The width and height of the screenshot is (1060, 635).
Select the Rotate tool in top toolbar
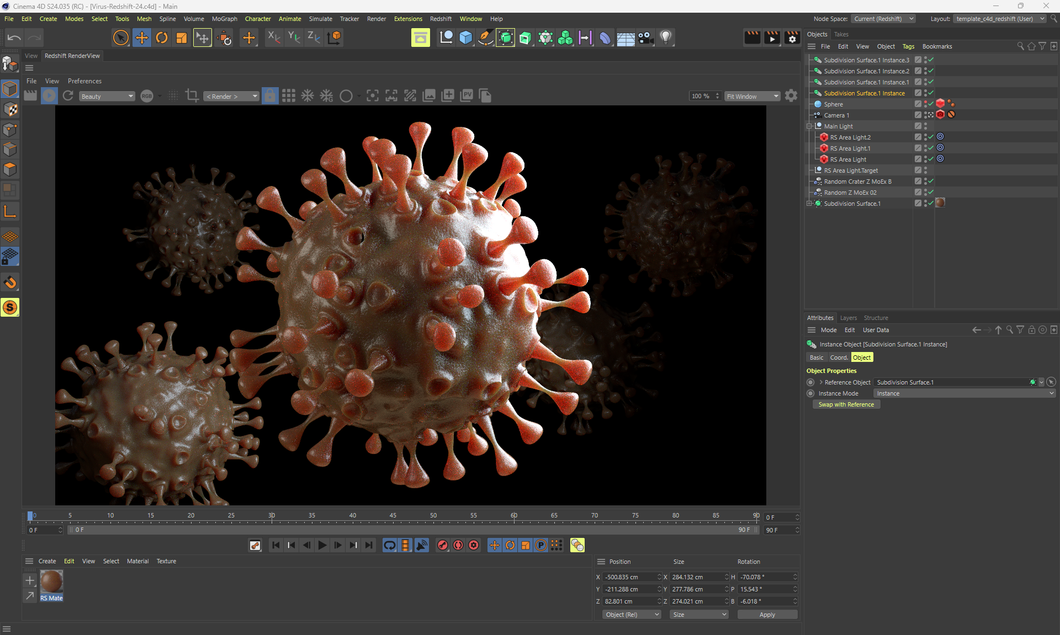[162, 38]
